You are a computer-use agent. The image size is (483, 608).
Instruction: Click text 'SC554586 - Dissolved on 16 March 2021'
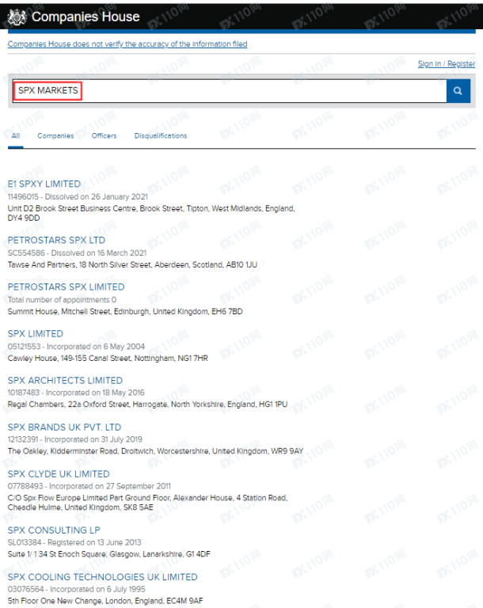[77, 253]
